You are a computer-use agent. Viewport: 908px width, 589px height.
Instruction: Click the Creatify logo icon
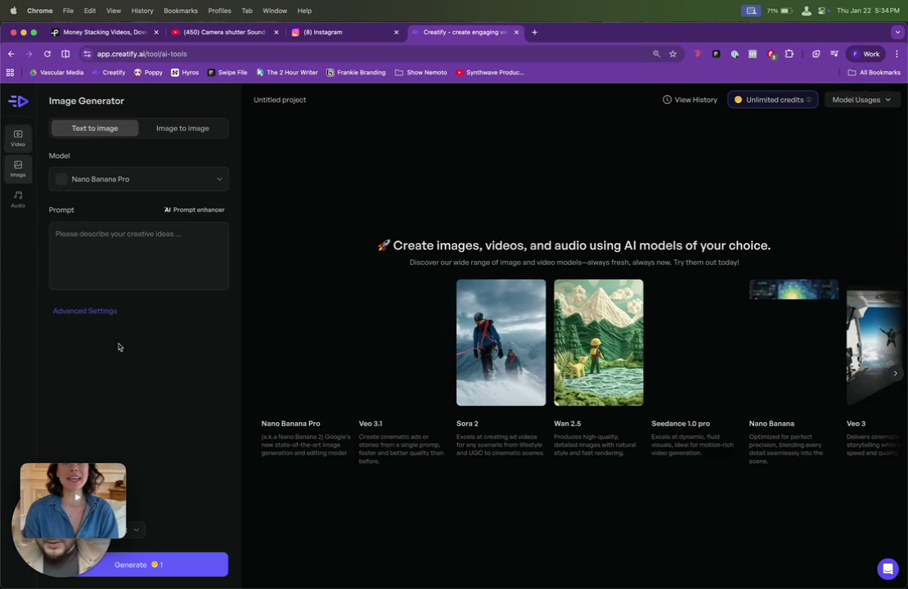(18, 101)
